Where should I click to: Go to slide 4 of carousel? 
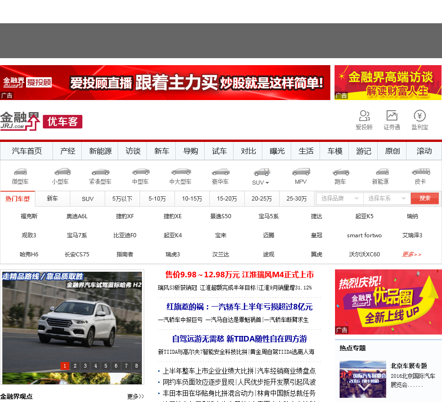click(95, 366)
